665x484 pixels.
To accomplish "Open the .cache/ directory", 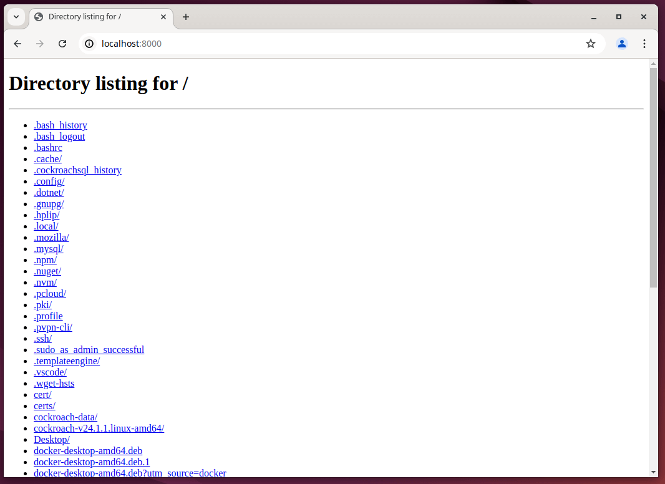I will point(48,159).
